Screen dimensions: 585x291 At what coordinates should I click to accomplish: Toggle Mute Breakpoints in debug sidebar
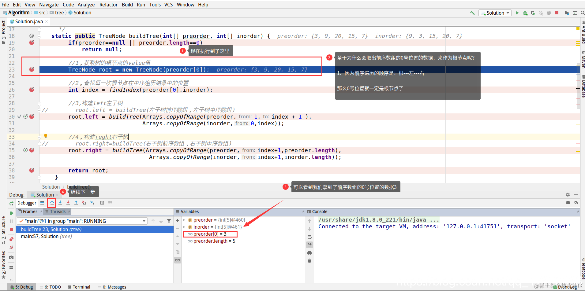pos(11,247)
